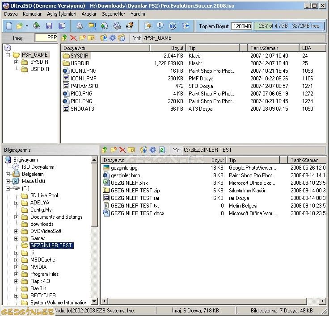Collapse the PSP_GAME tree node
Image resolution: width=329 pixels, height=316 pixels.
point(8,55)
